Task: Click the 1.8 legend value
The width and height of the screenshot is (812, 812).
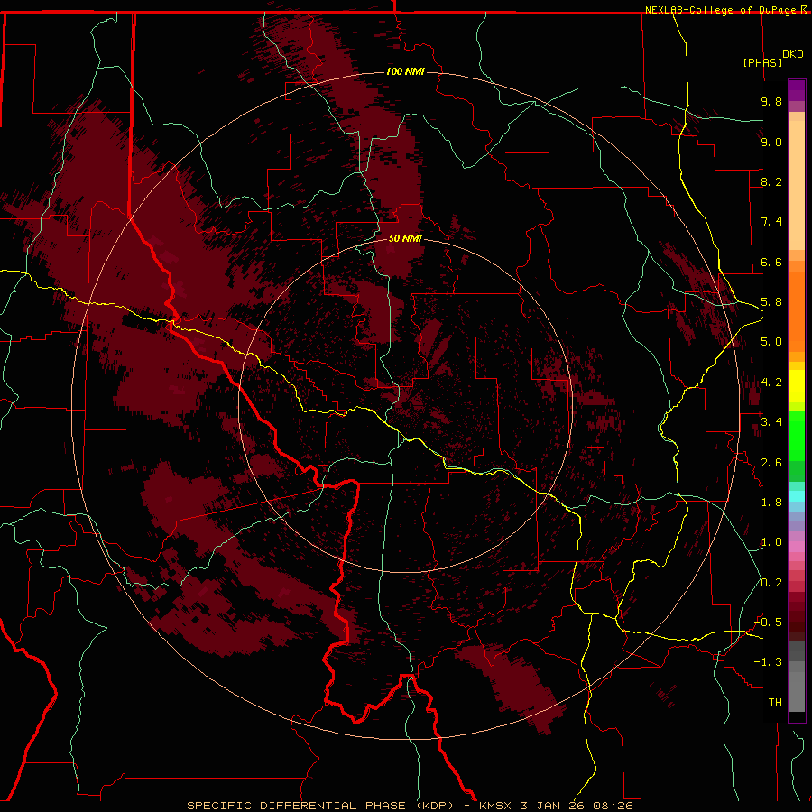Action: 771,503
